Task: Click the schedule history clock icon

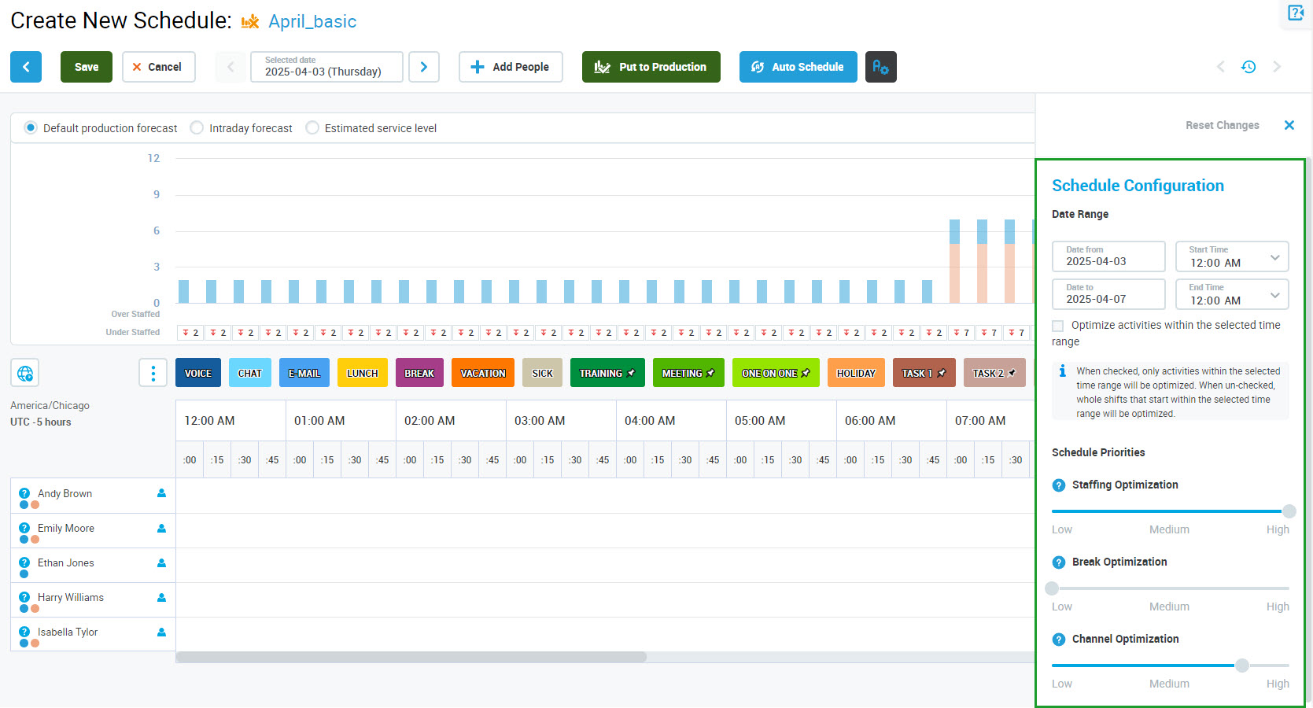Action: click(x=1248, y=67)
